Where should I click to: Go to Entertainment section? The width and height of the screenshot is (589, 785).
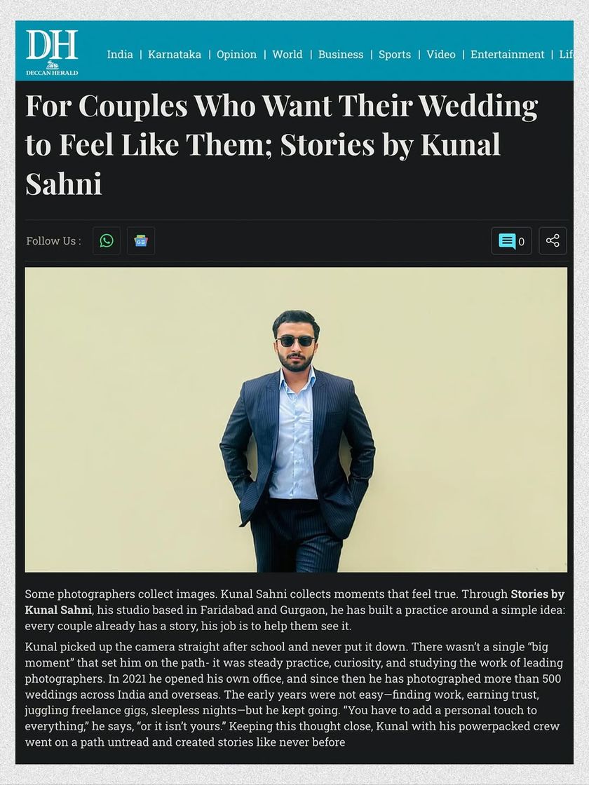coord(507,55)
